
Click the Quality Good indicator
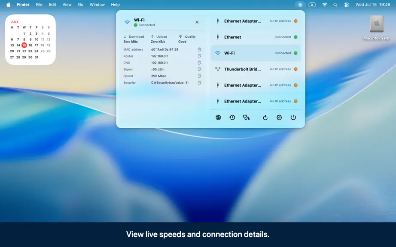tap(187, 39)
